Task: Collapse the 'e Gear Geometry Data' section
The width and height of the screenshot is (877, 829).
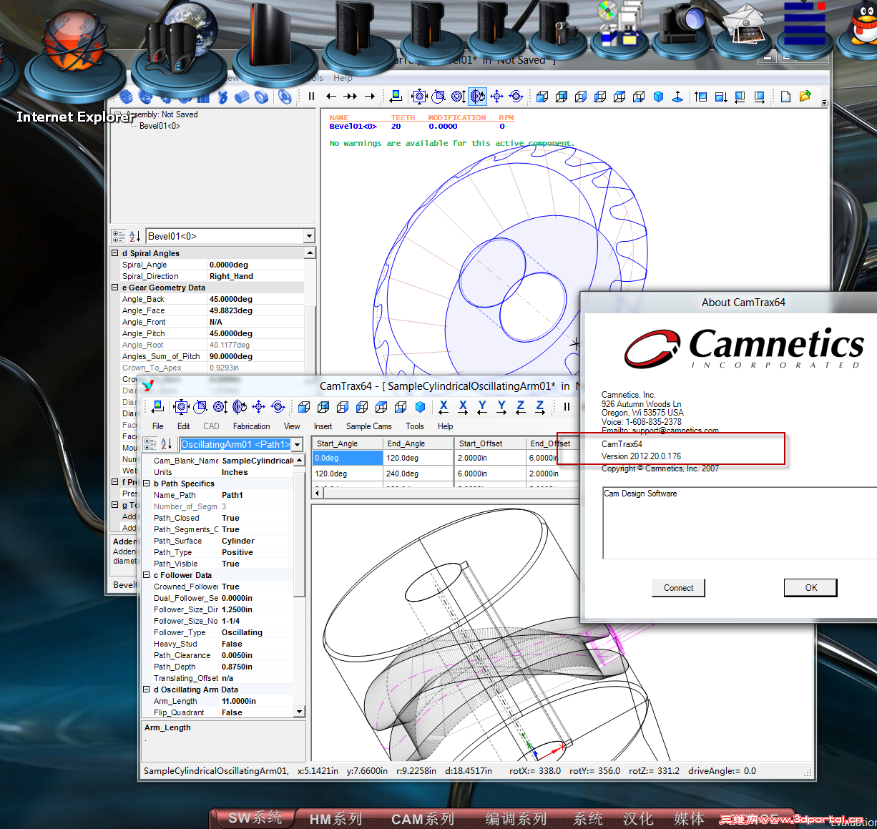Action: pyautogui.click(x=115, y=288)
